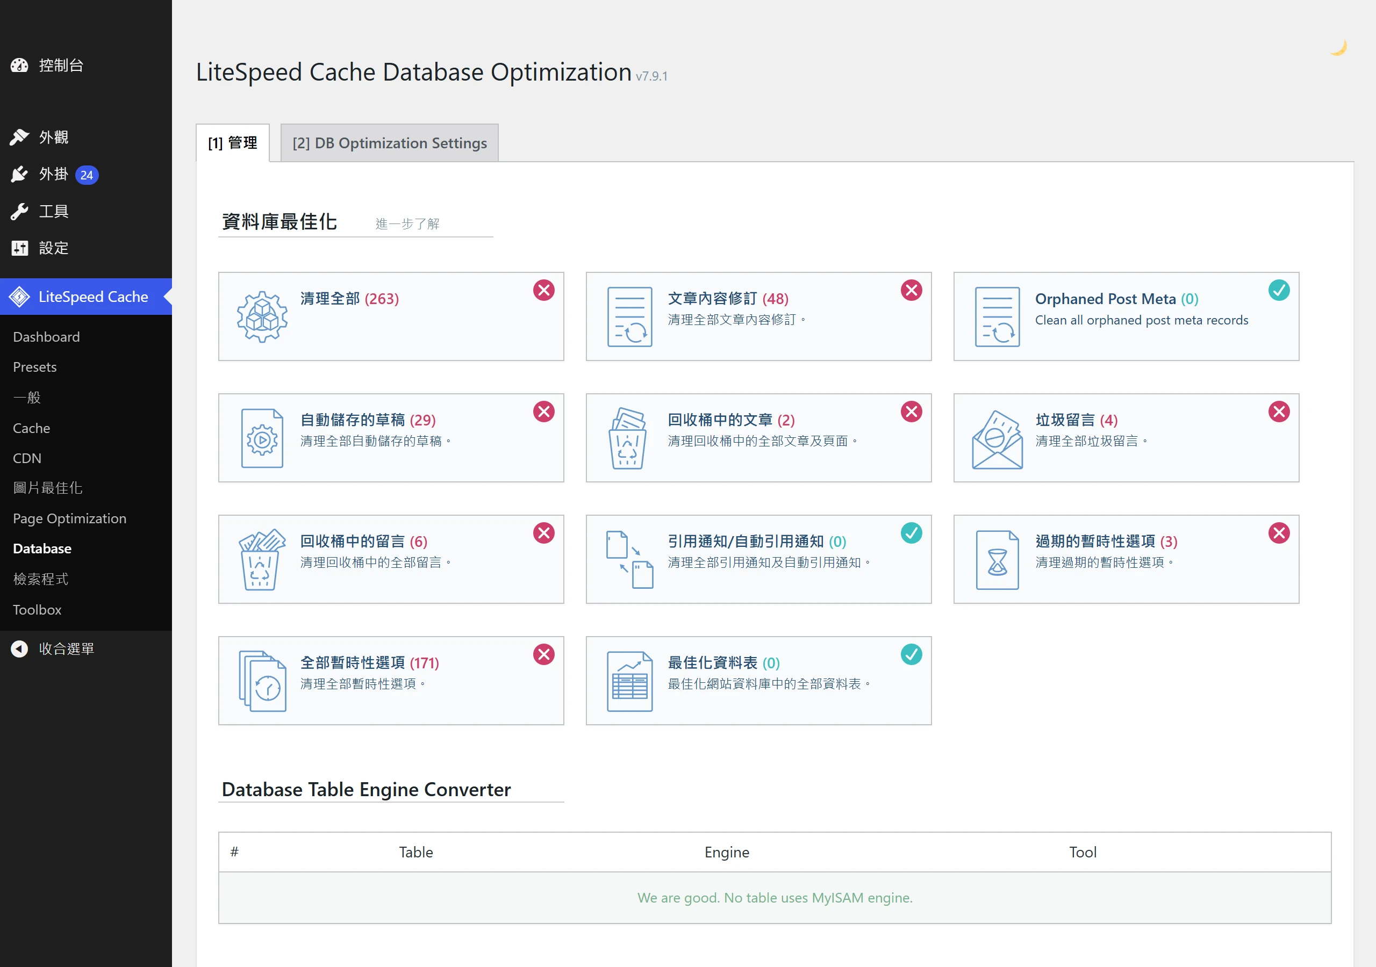Open the Toolbox submenu item
This screenshot has height=967, width=1376.
[x=37, y=610]
